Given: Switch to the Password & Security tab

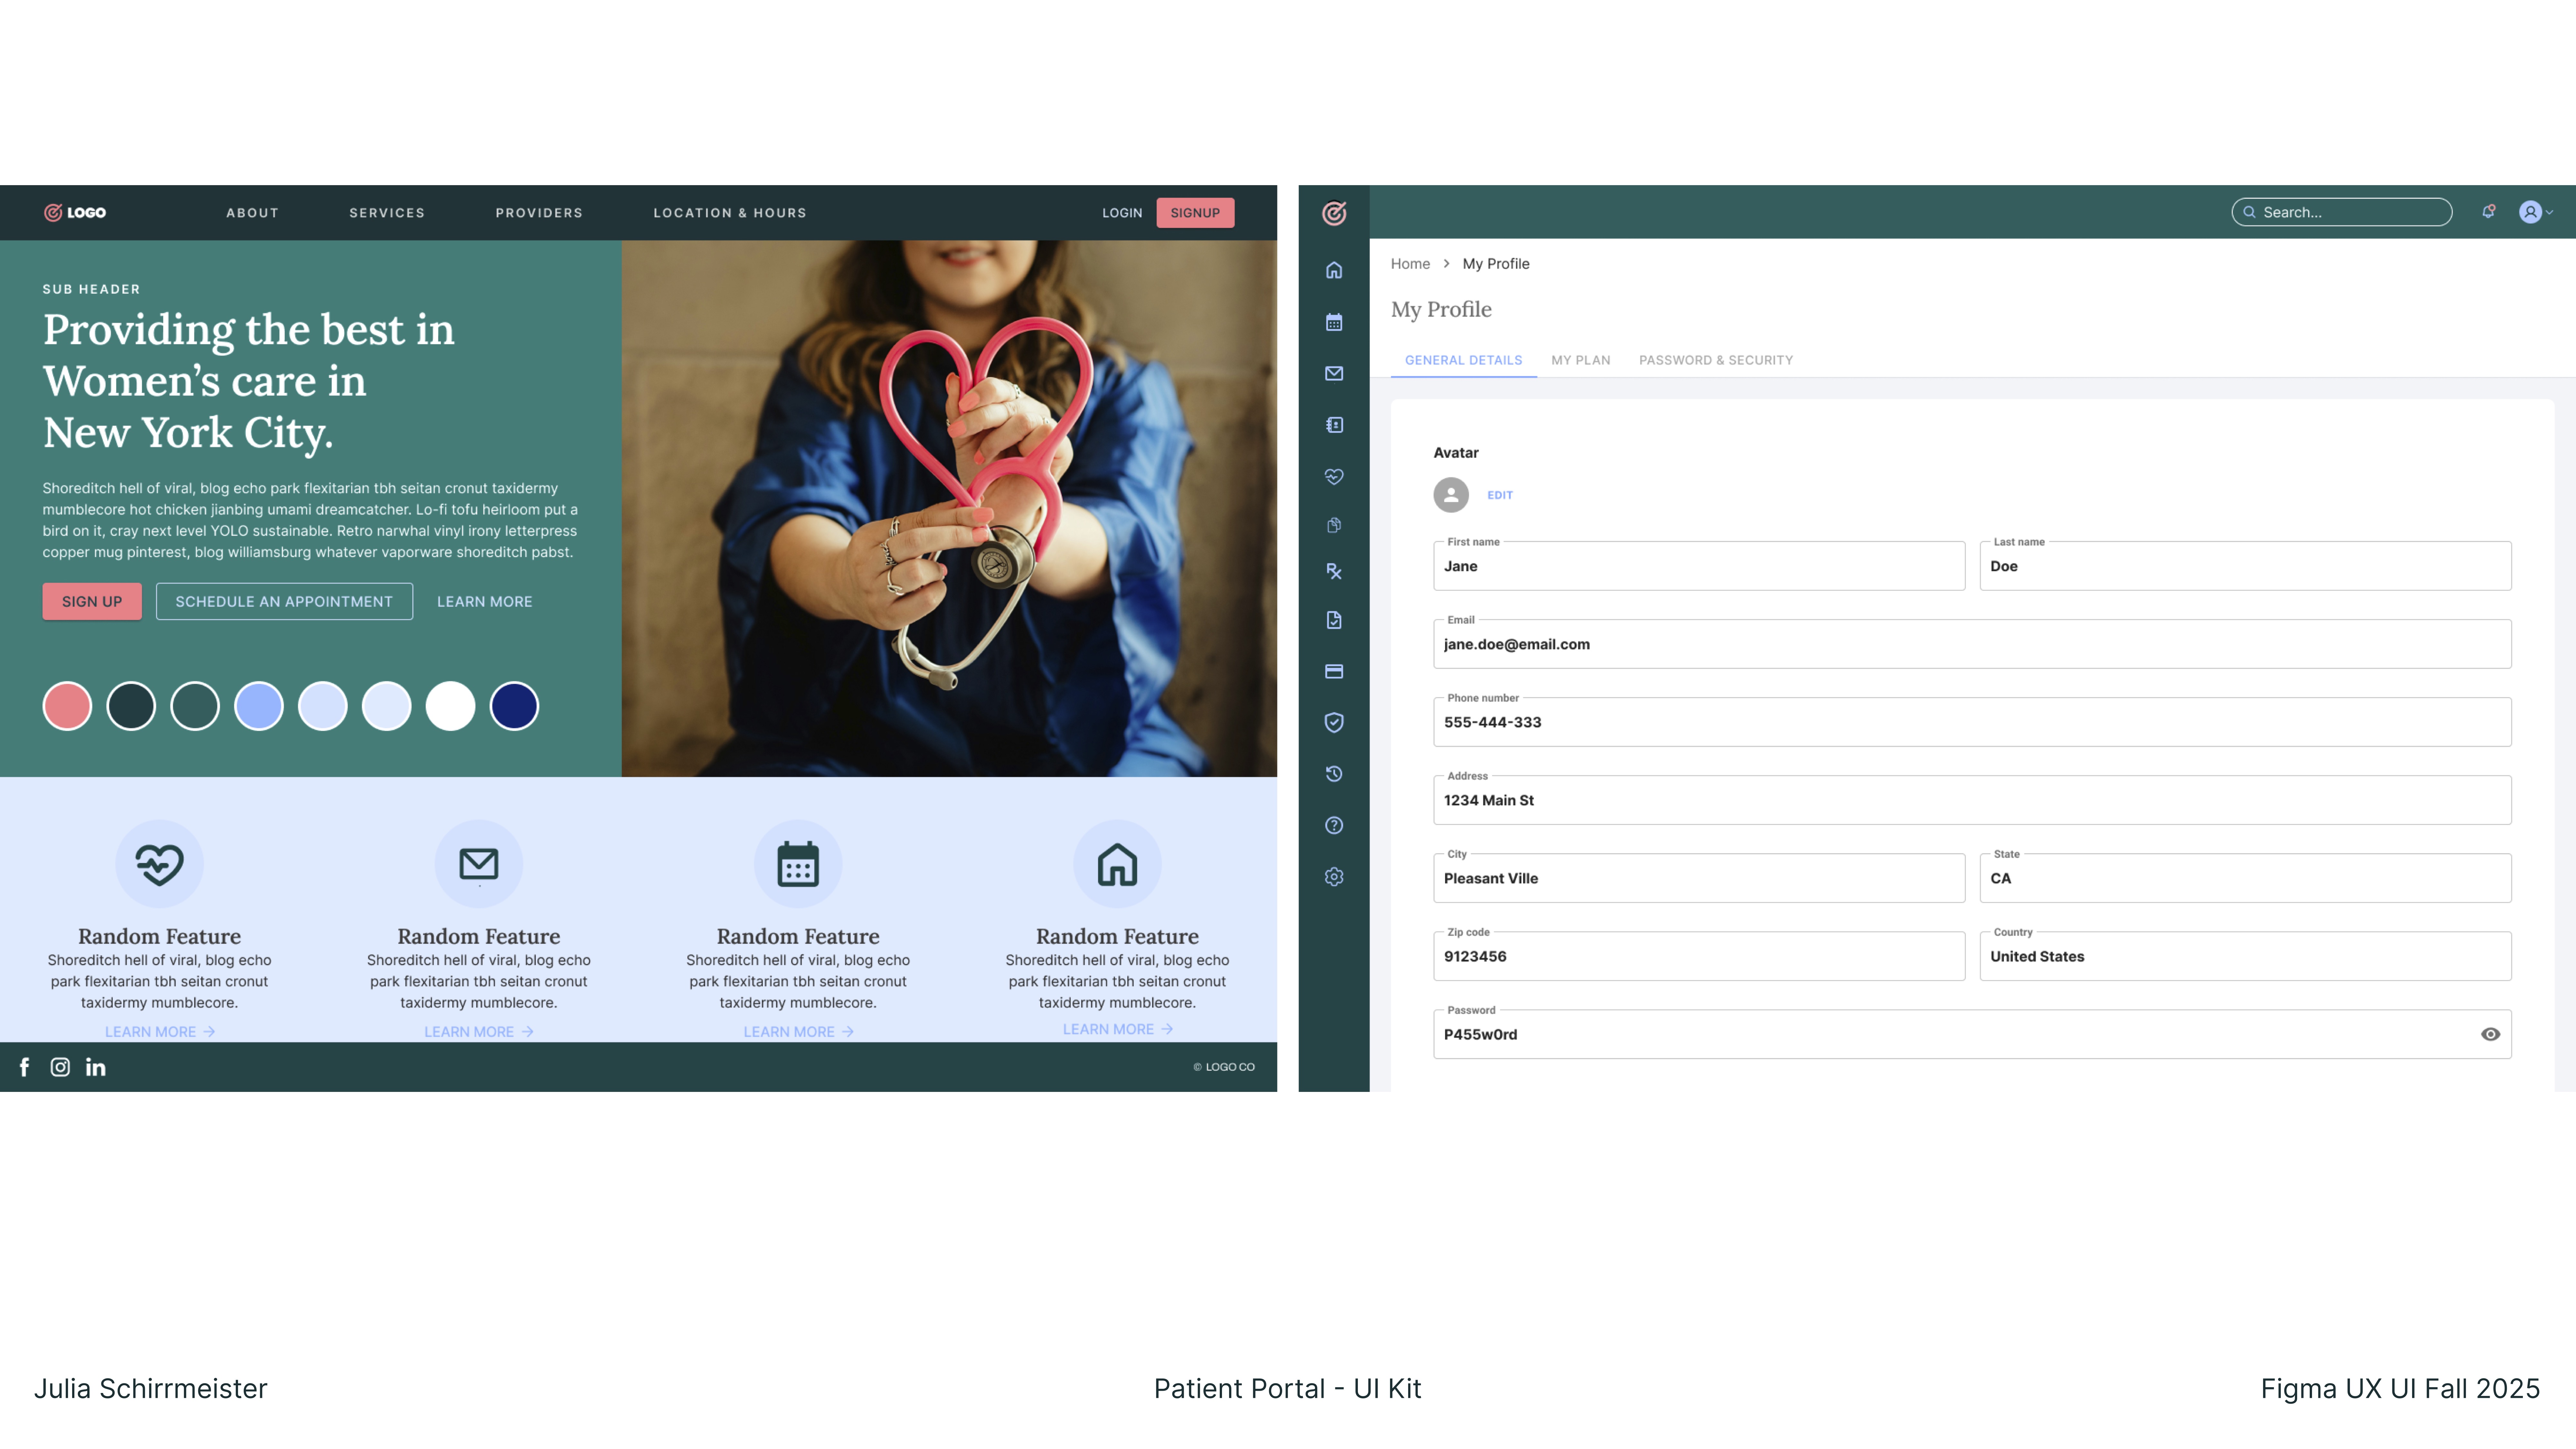Looking at the screenshot, I should pyautogui.click(x=1716, y=360).
